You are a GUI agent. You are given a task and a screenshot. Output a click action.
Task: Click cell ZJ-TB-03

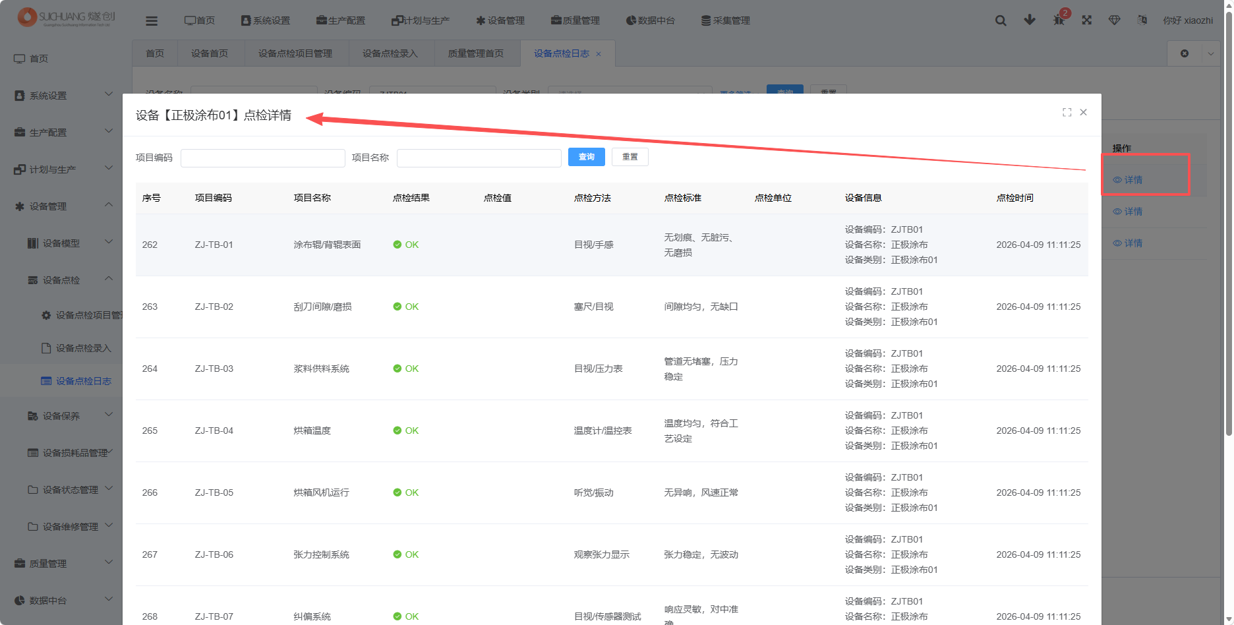tap(214, 369)
